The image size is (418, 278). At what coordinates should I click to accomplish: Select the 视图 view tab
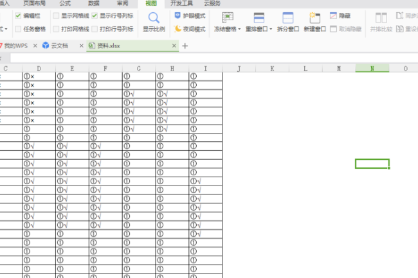pyautogui.click(x=151, y=3)
